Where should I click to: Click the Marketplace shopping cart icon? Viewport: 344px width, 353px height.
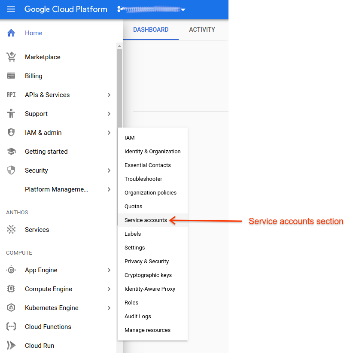[11, 57]
